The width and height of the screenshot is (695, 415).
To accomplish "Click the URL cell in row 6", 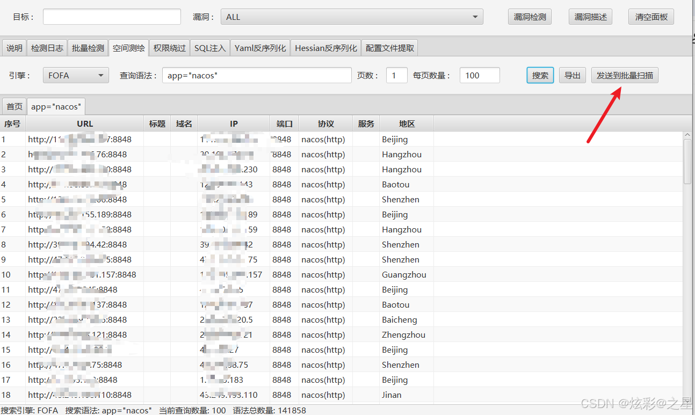I will point(84,214).
